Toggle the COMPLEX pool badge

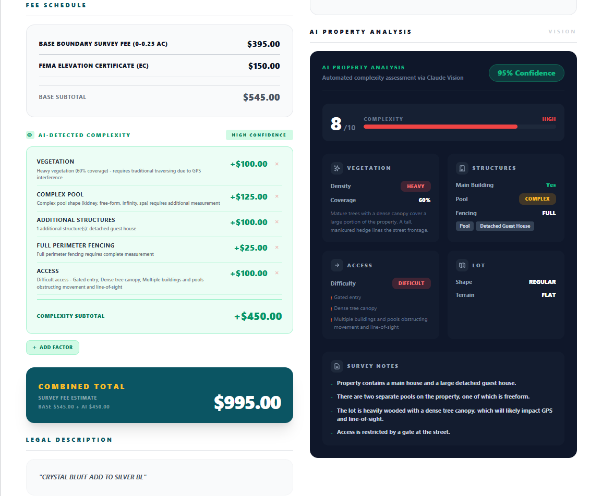[537, 199]
